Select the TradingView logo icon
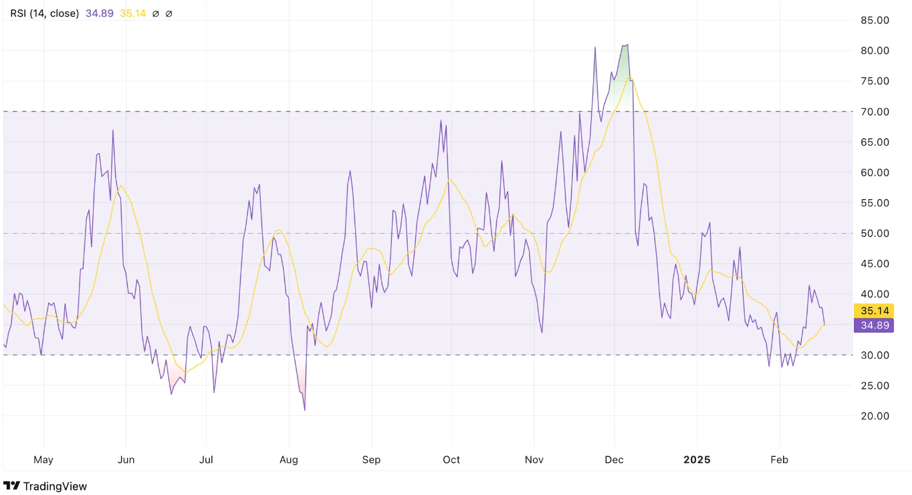The image size is (912, 495). [11, 486]
